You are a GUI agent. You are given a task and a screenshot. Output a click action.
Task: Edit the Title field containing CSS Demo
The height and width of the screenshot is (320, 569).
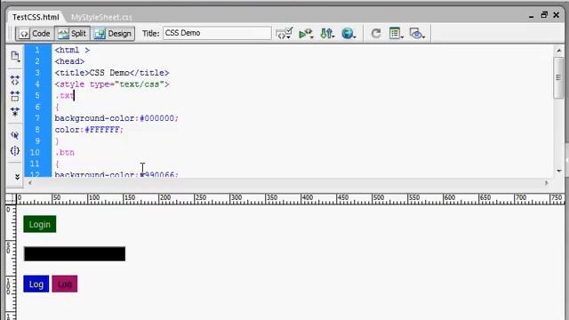(217, 33)
